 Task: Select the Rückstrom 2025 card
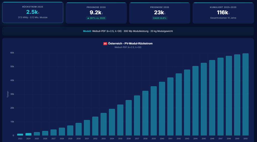pos(33,13)
